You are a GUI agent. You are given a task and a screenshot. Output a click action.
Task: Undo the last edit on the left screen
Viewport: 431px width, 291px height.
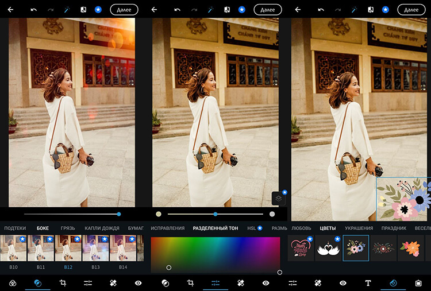pyautogui.click(x=33, y=10)
